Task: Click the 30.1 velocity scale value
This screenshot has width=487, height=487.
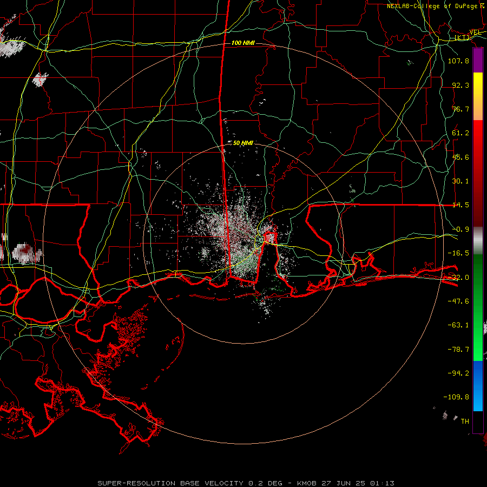Action: 460,181
